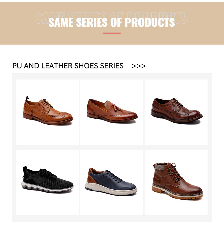224x226 pixels.
Task: Open the tan wingtip brogue derby shoe
Action: [x=48, y=110]
